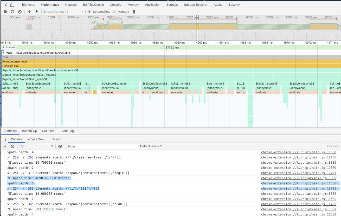Click the 7000 ms overview ruler mark
Screen dimensions: 341x216
pyautogui.click(x=272, y=17)
